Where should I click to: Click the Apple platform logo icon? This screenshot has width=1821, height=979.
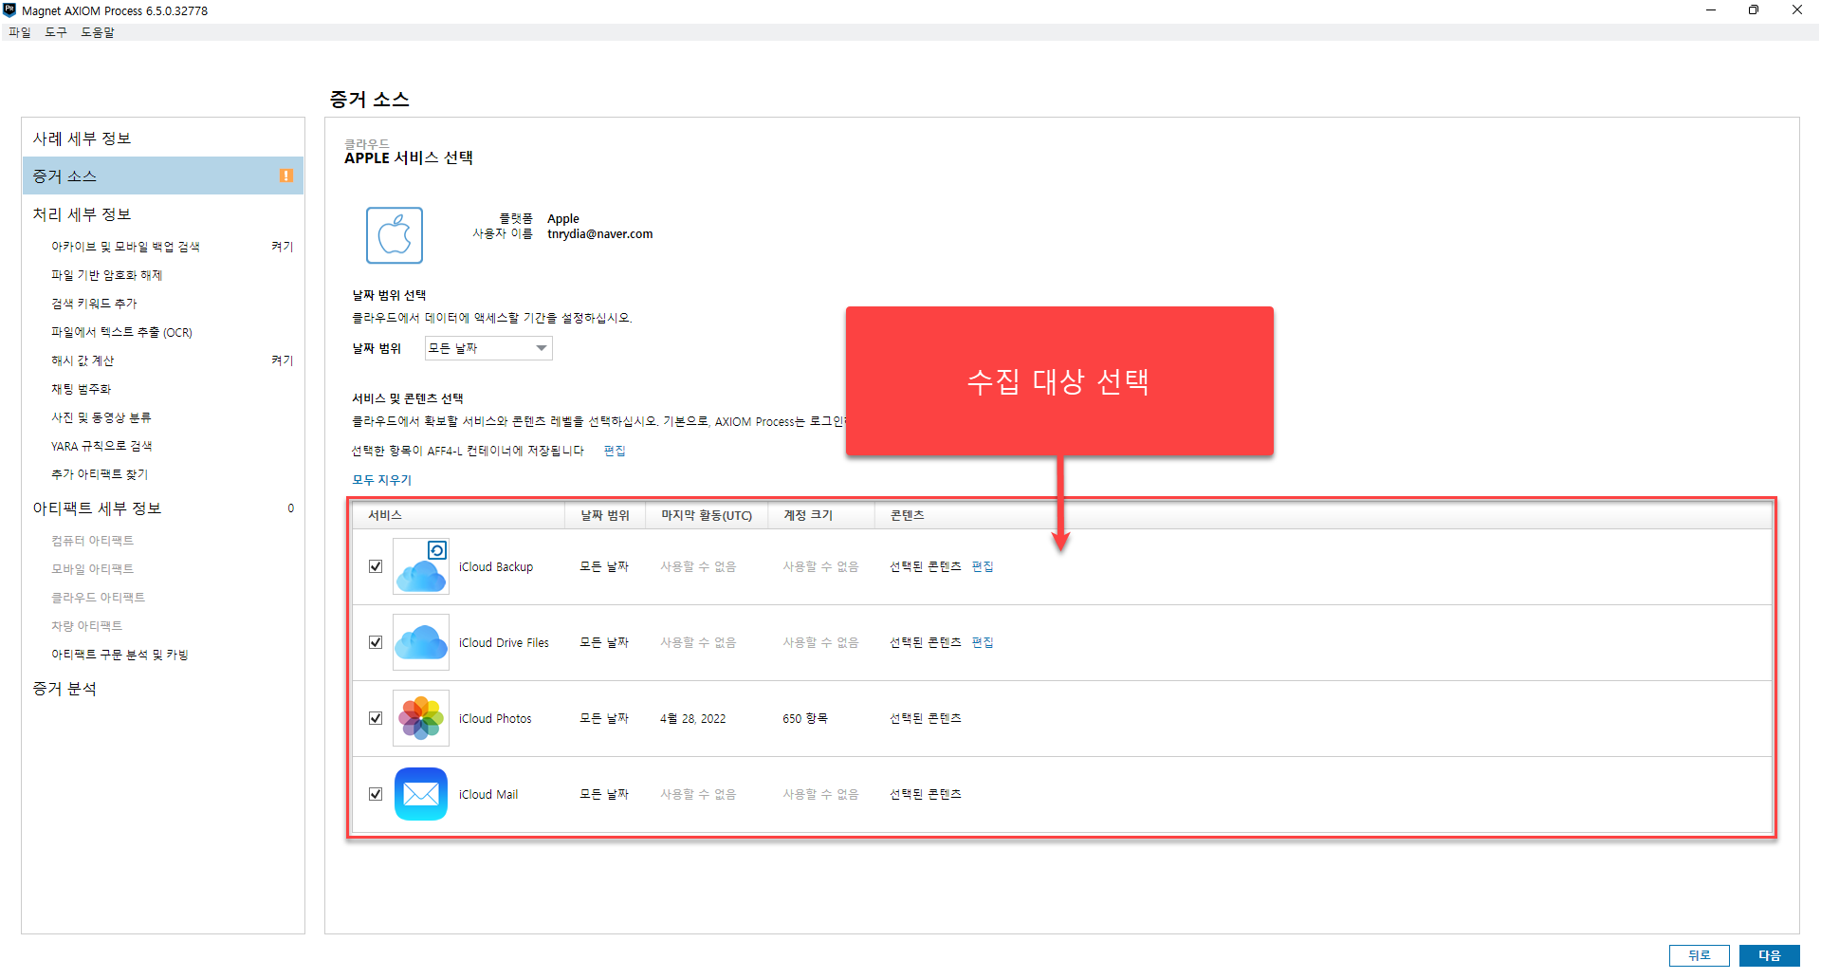[395, 235]
